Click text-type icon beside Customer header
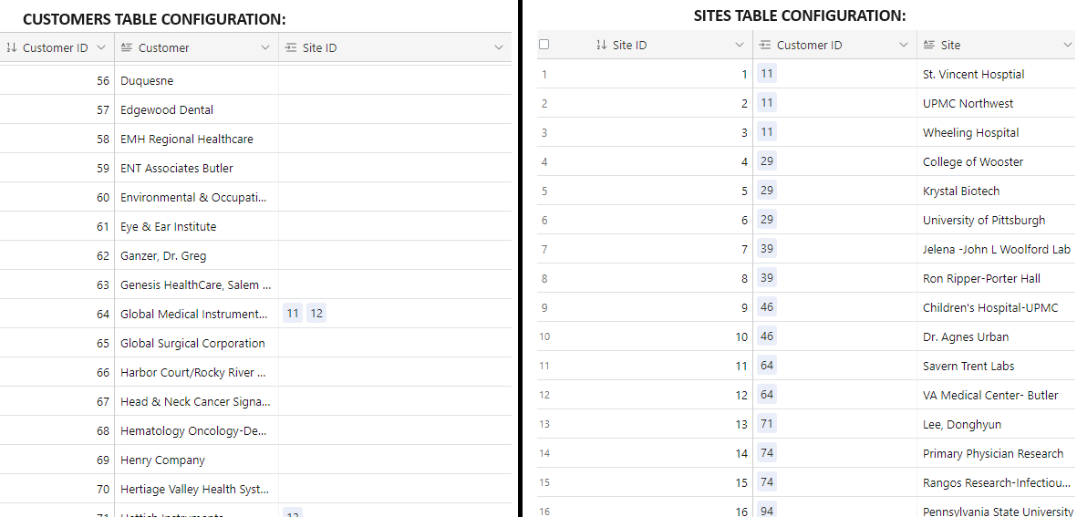Image resolution: width=1077 pixels, height=517 pixels. click(x=126, y=47)
